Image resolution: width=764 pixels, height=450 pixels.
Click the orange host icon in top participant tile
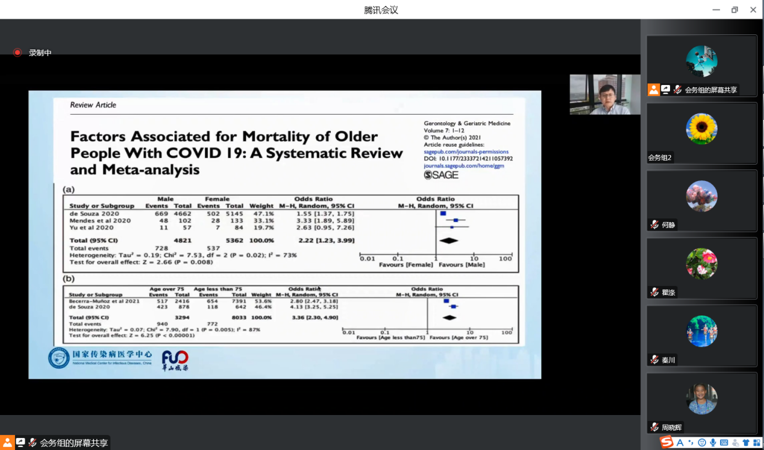tap(654, 90)
